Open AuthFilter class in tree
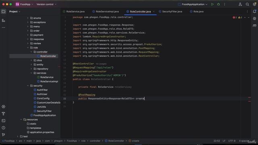 (41, 90)
